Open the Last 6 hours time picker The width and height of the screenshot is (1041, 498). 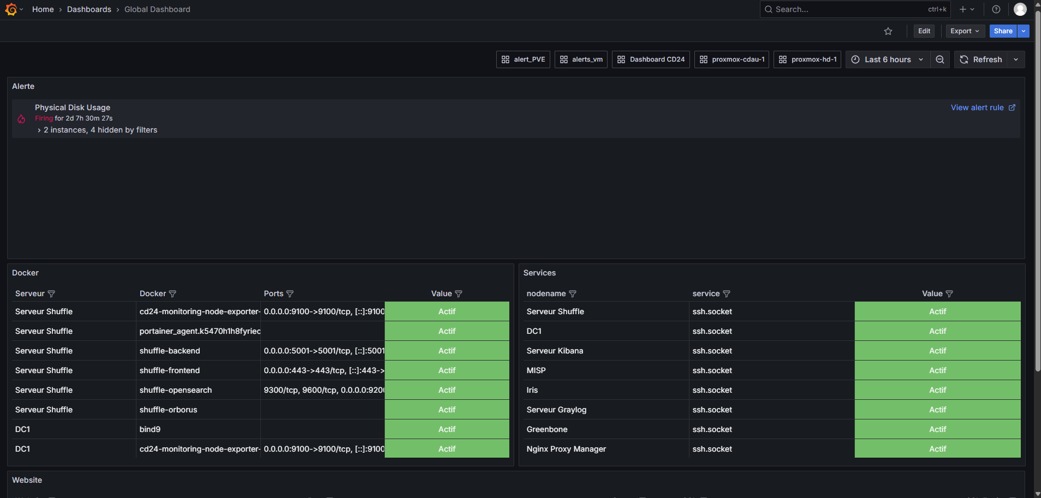888,59
